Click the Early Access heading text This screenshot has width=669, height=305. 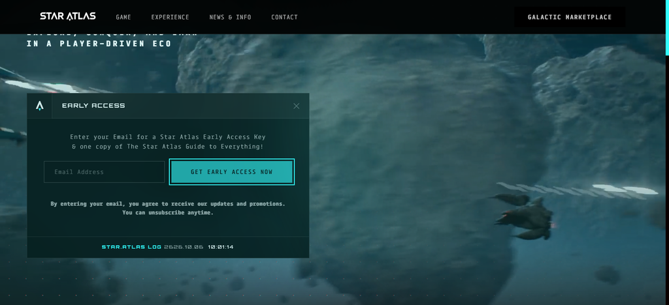(x=93, y=106)
